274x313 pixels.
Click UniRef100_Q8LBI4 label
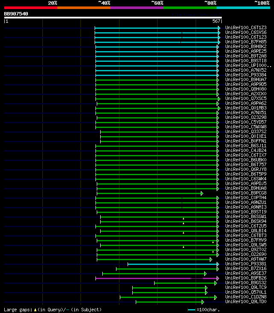[x=246, y=231]
